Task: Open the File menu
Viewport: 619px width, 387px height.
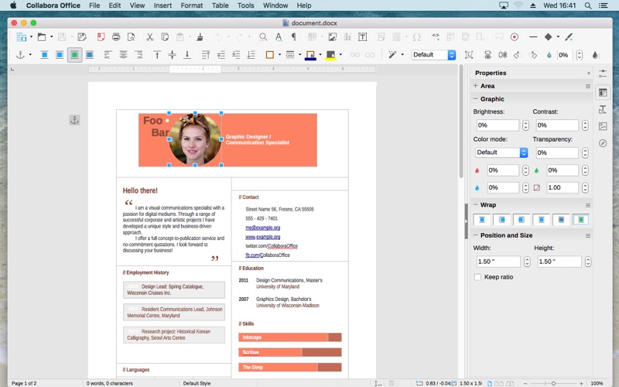Action: pyautogui.click(x=94, y=5)
